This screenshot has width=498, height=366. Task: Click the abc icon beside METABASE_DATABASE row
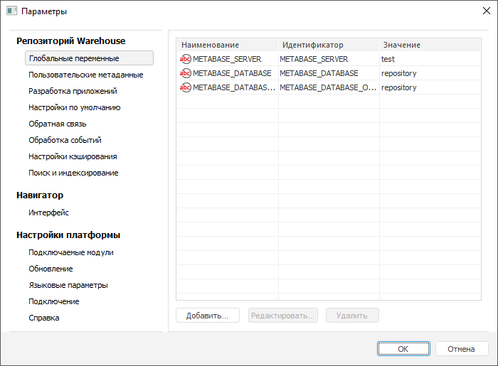click(185, 73)
